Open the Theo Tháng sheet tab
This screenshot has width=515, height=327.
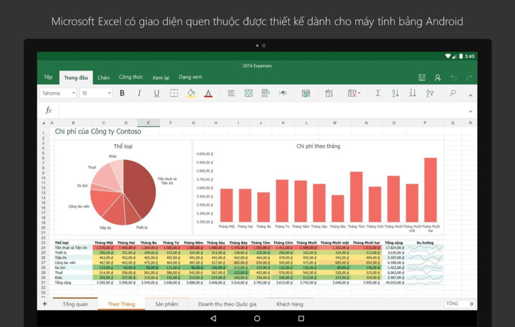(121, 304)
